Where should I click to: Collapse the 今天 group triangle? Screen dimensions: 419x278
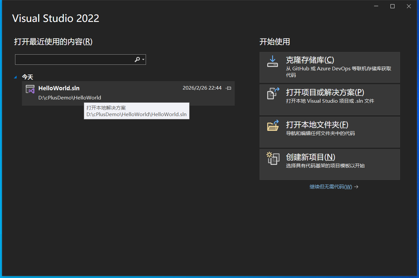(15, 77)
